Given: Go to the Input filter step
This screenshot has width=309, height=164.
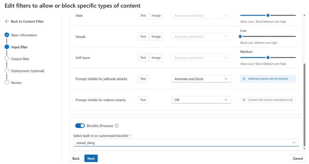Looking at the screenshot, I should click(19, 47).
